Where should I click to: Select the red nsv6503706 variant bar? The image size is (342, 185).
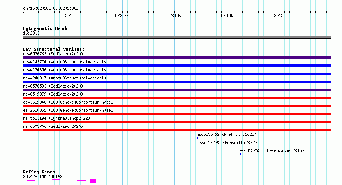[177, 130]
